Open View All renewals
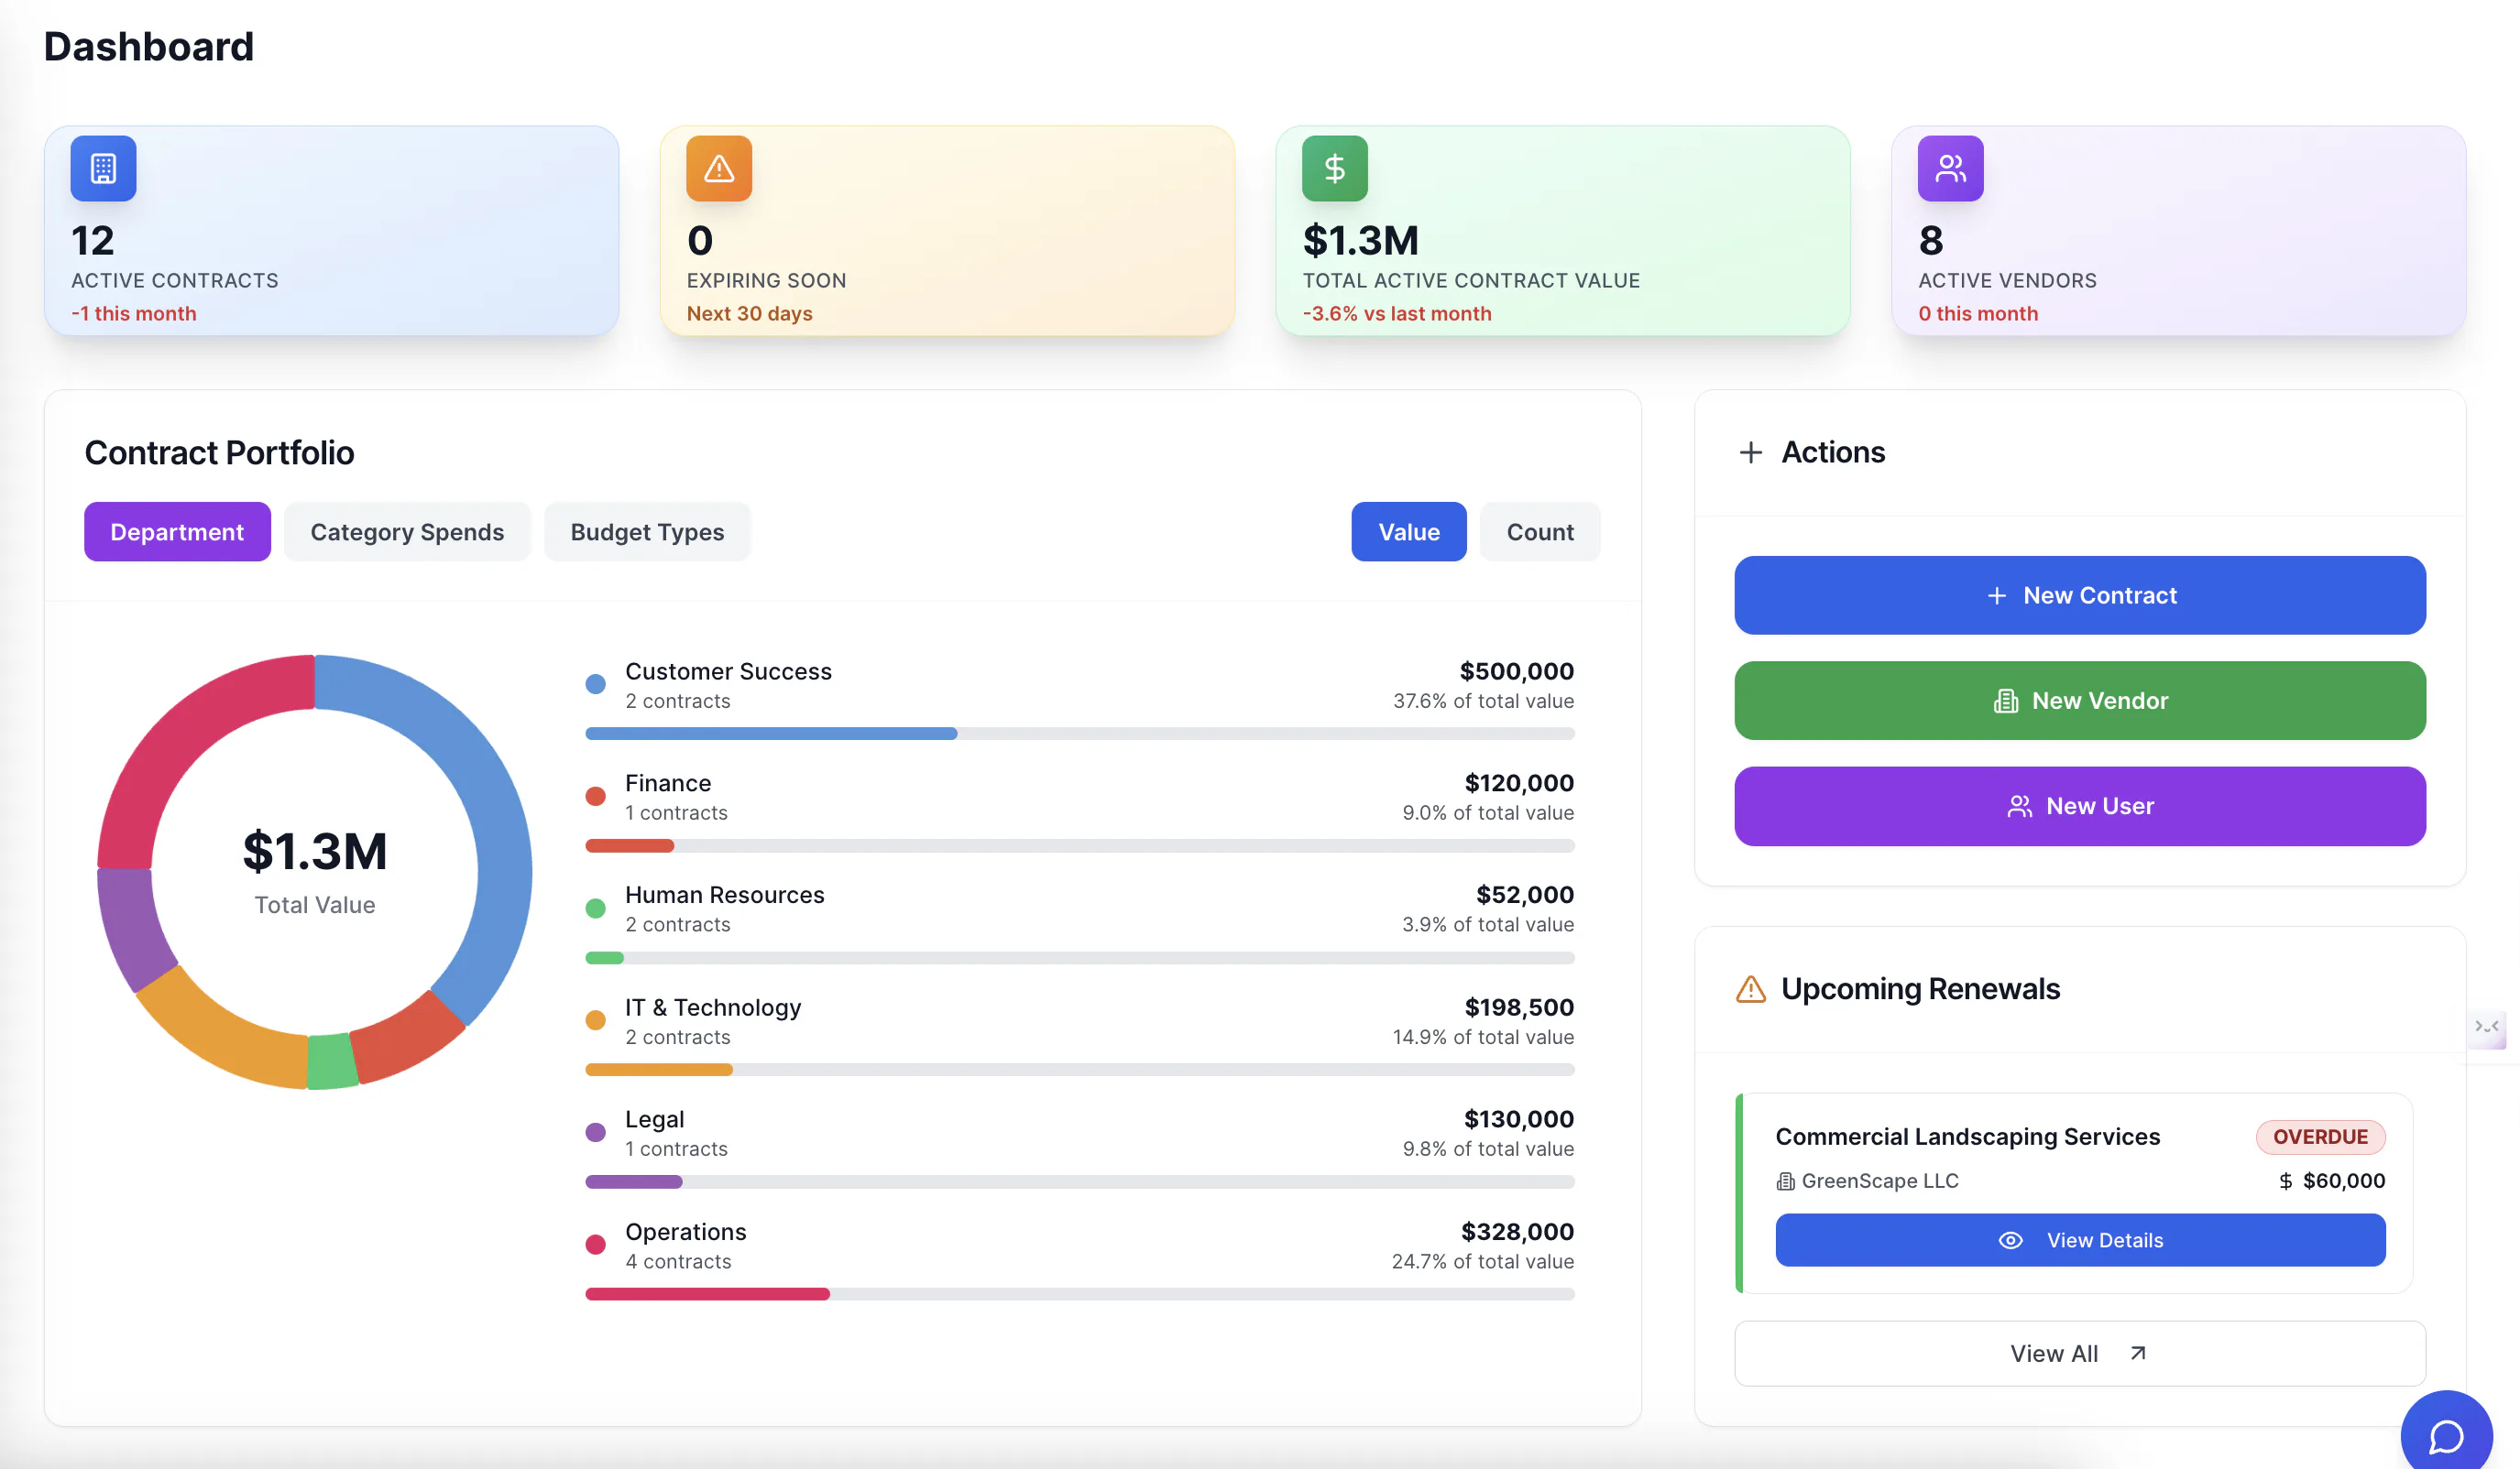 [x=2080, y=1353]
